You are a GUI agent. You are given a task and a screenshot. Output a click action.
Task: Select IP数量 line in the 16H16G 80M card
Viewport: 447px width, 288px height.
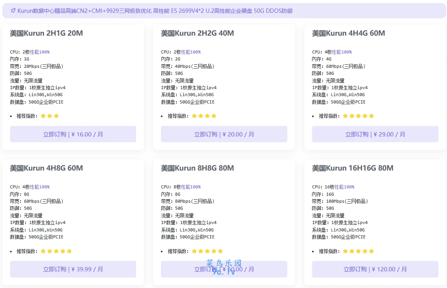pos(340,222)
